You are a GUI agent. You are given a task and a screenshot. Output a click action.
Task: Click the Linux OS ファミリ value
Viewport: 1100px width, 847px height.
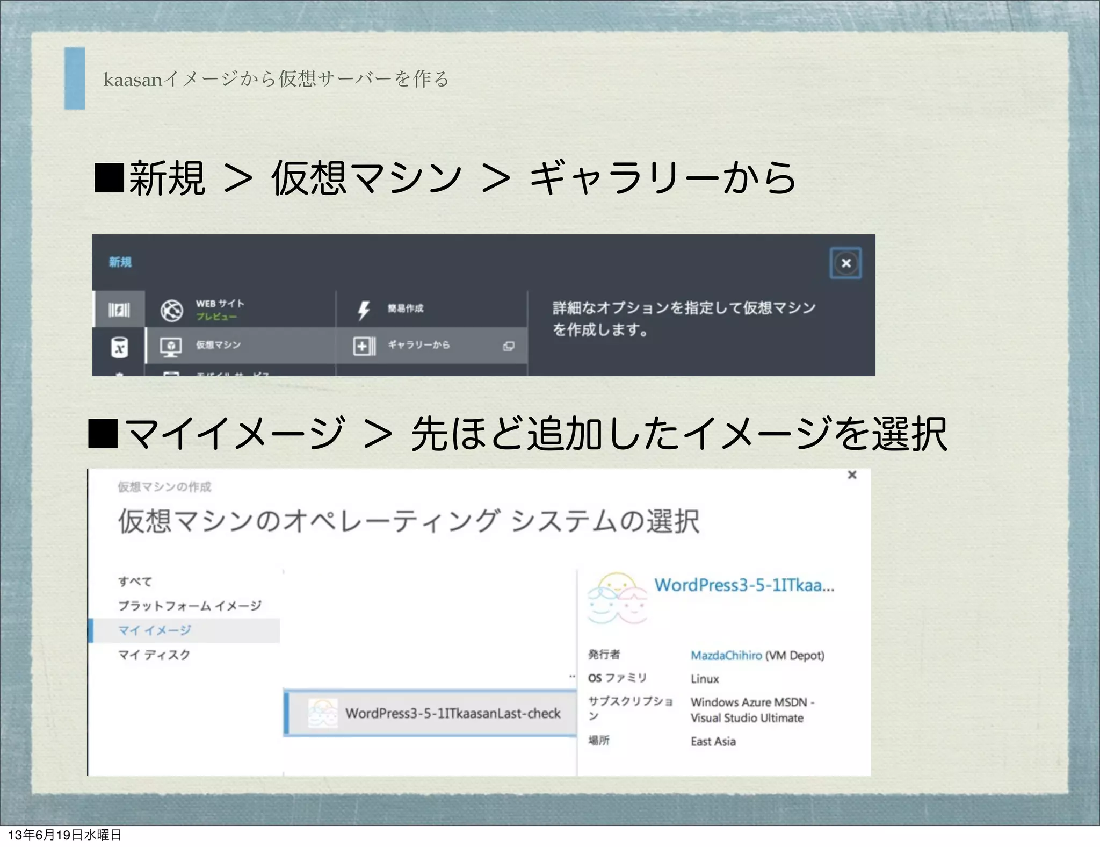point(704,679)
